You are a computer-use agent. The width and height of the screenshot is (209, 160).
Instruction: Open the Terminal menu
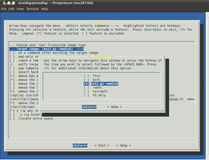32,9
